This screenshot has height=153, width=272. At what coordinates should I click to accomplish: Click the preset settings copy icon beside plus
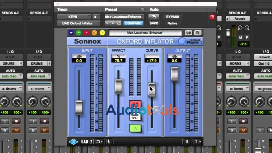click(119, 23)
